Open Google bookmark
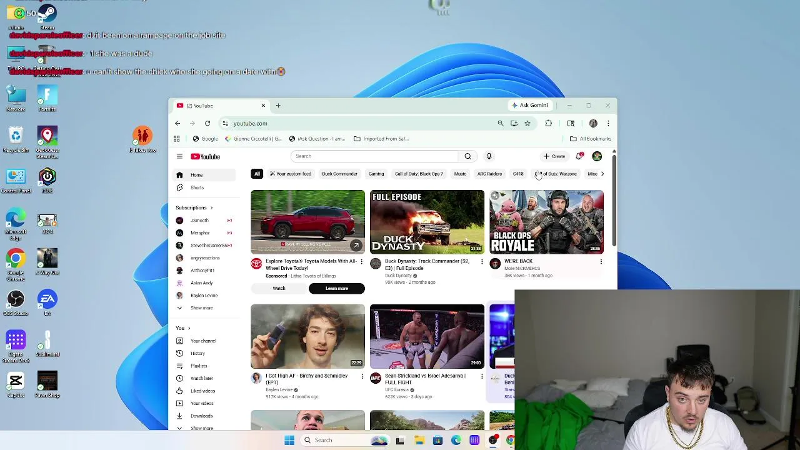The width and height of the screenshot is (800, 450). click(x=205, y=139)
